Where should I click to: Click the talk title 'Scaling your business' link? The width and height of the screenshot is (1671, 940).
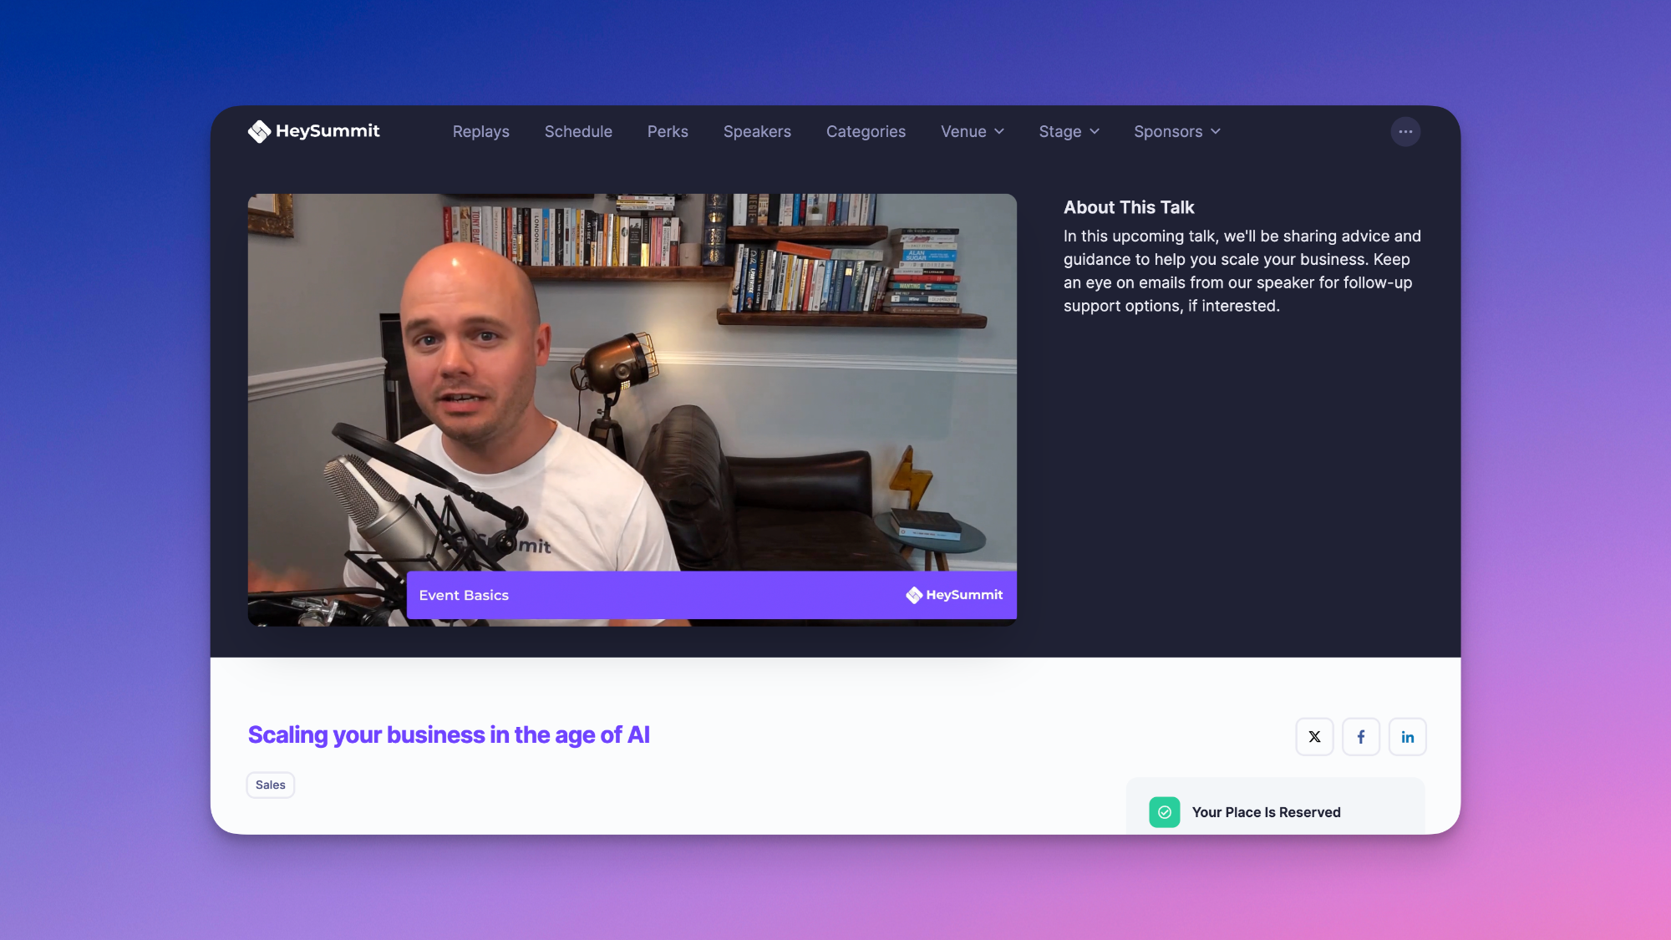449,734
